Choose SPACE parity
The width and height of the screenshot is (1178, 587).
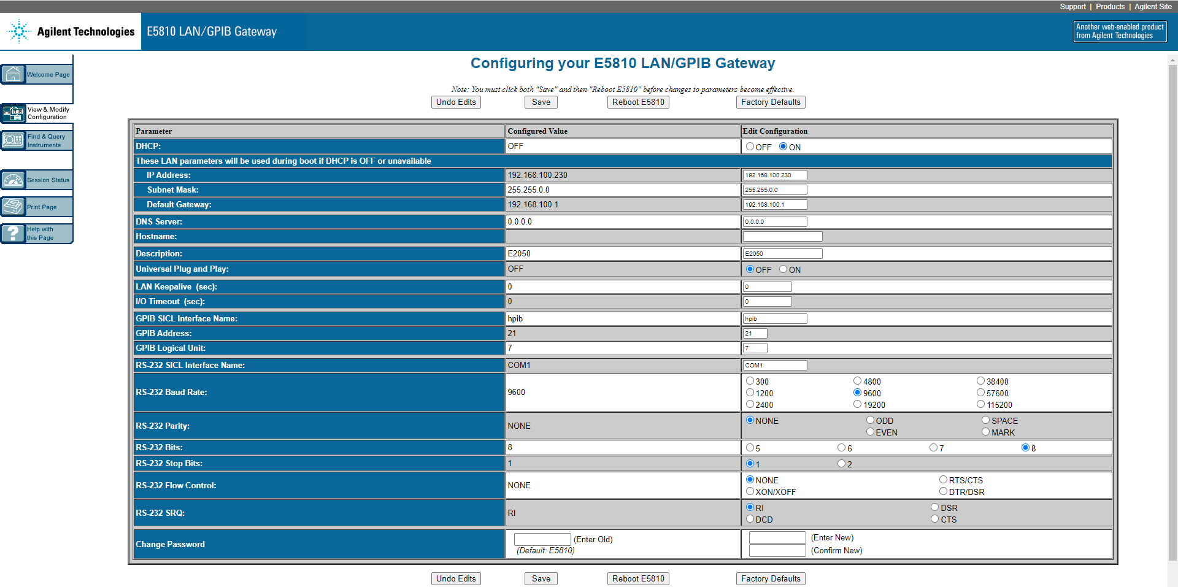tap(985, 420)
